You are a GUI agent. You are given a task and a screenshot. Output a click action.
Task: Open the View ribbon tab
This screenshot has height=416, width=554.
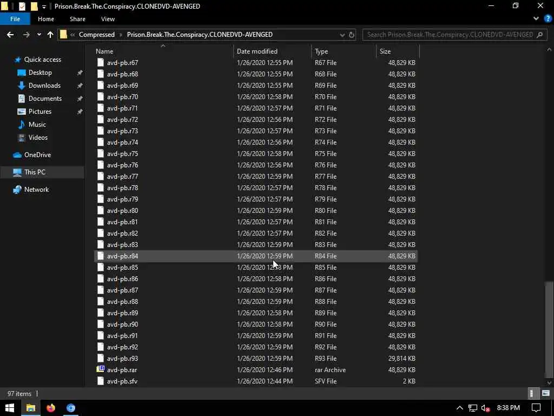pos(108,19)
